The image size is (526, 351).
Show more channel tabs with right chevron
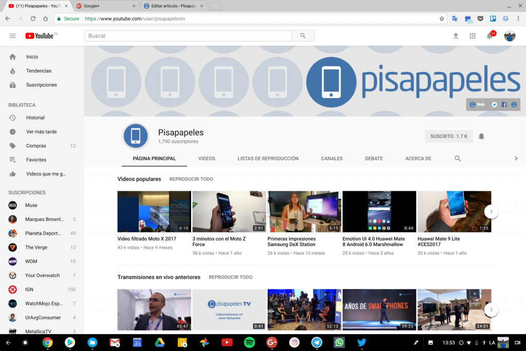tap(516, 158)
